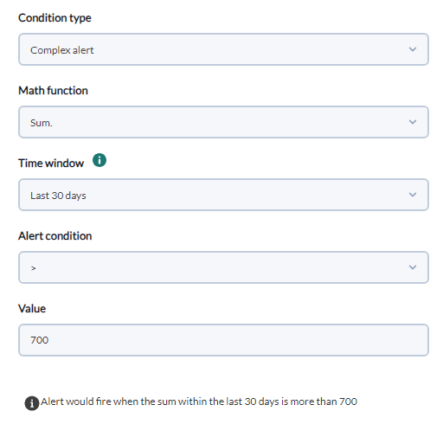Click the chevron arrow in Alert condition field

coord(413,267)
